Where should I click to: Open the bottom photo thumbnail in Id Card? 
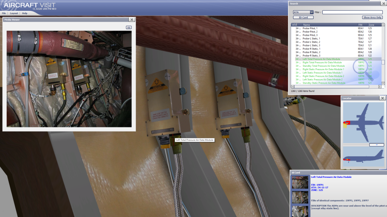[x=300, y=211]
